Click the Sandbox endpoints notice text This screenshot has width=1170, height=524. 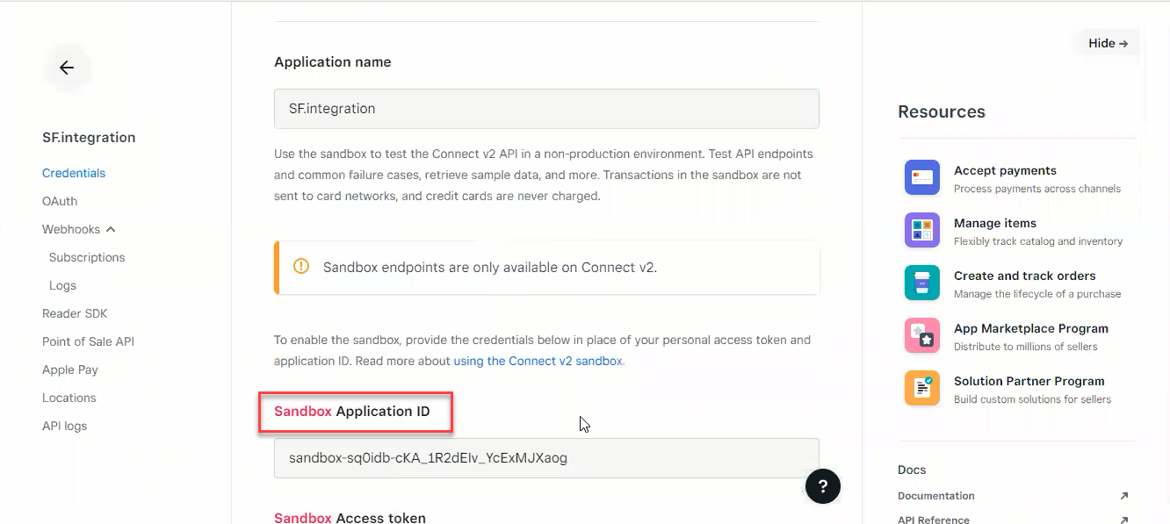coord(490,267)
